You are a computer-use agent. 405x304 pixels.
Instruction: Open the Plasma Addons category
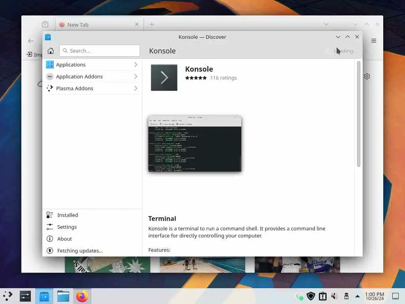coord(92,88)
